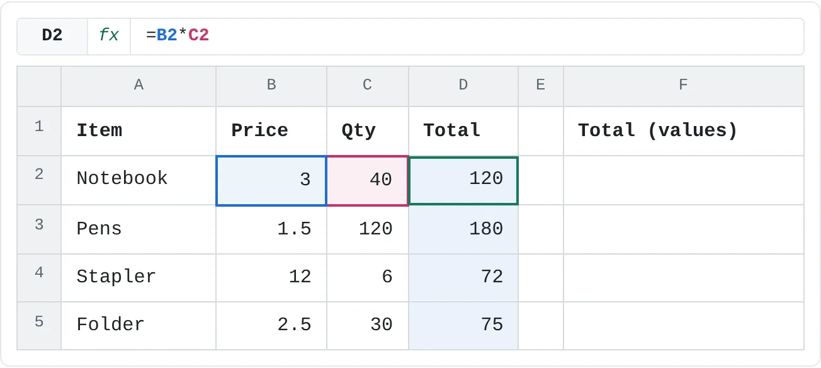
Task: Select Stapler total cell showing 72
Action: tap(463, 278)
